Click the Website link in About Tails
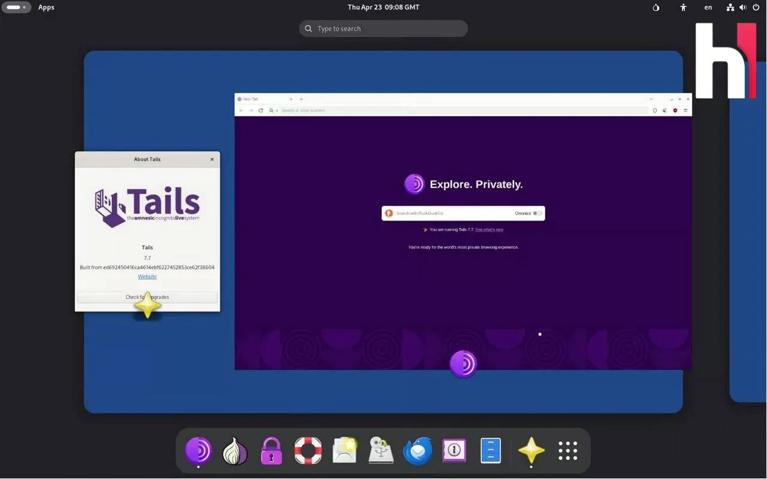 point(147,277)
